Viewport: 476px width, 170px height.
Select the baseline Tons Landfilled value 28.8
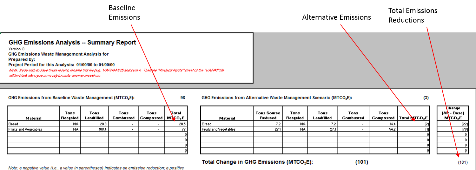point(94,124)
